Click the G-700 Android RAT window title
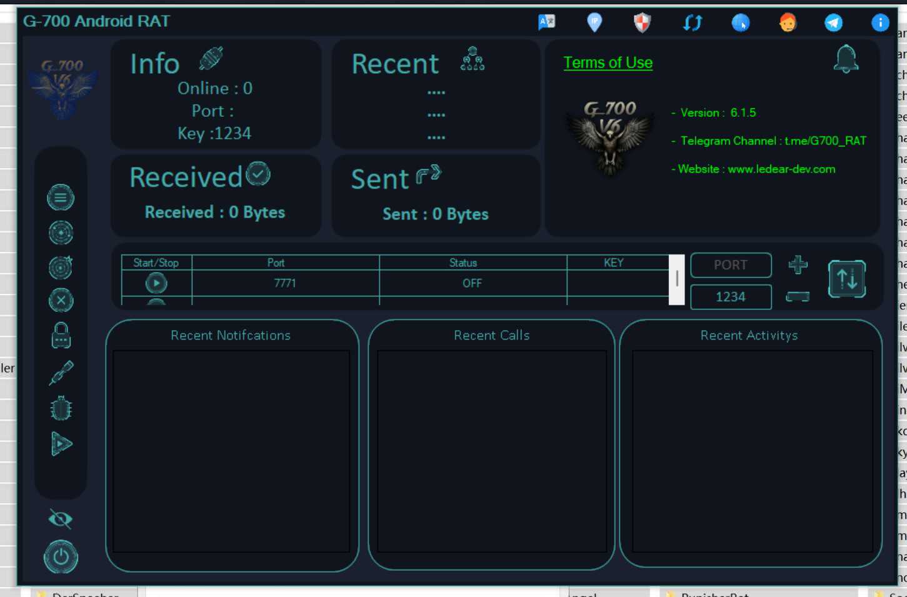Viewport: 907px width, 597px height. 96,21
